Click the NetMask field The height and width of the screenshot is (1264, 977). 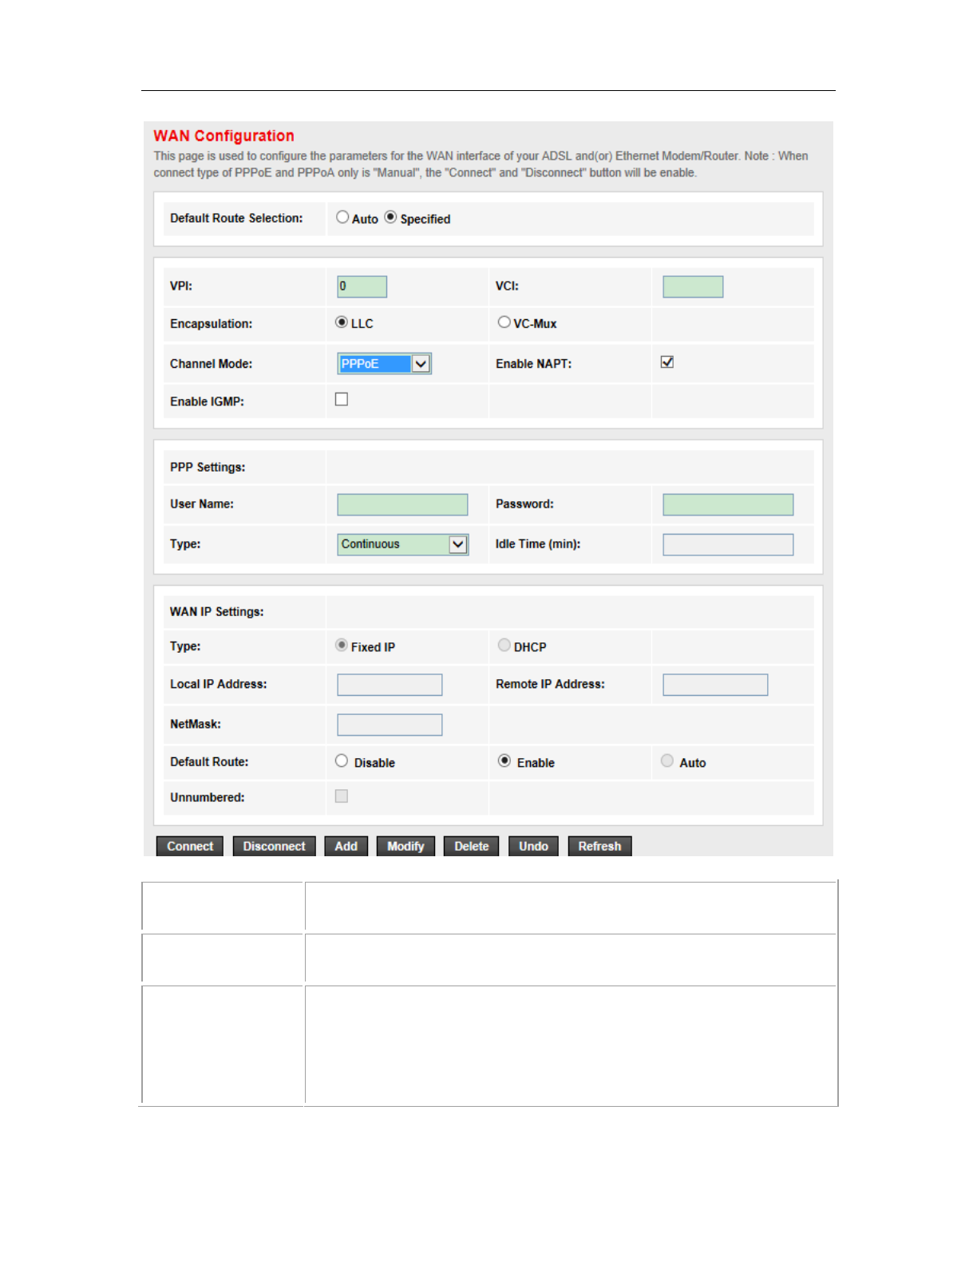pyautogui.click(x=390, y=725)
